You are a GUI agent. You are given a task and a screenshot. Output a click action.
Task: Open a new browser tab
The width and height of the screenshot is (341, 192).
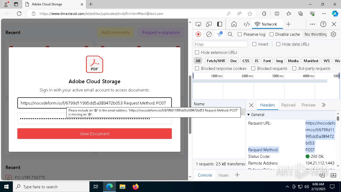pyautogui.click(x=91, y=4)
